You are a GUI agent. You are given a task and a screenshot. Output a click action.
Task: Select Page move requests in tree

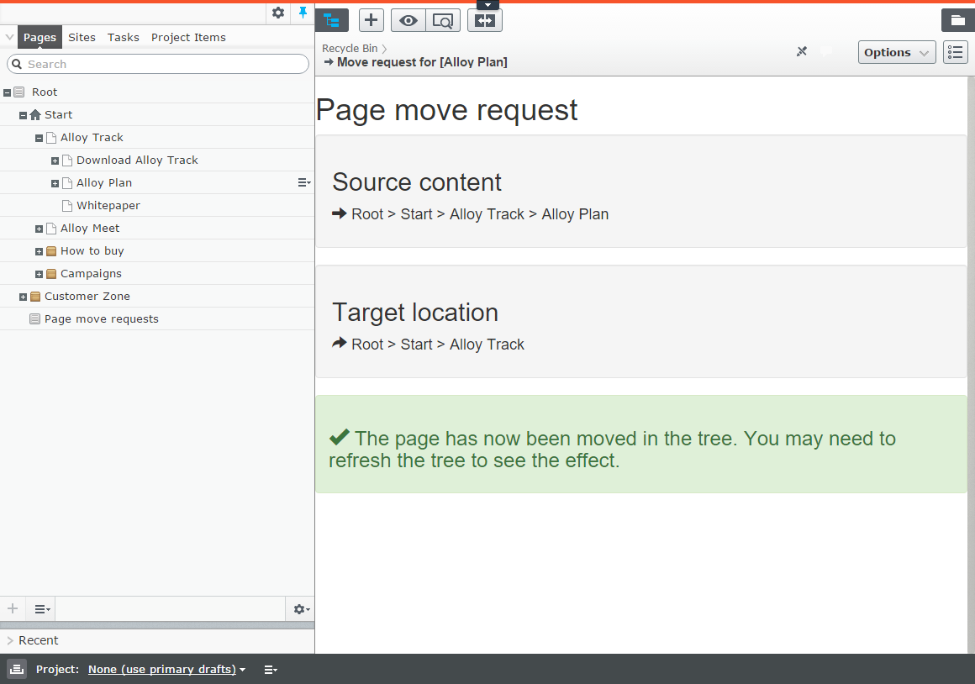tap(101, 319)
